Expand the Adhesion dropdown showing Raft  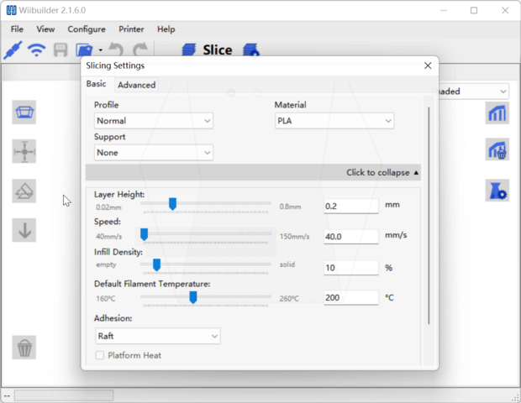(157, 336)
